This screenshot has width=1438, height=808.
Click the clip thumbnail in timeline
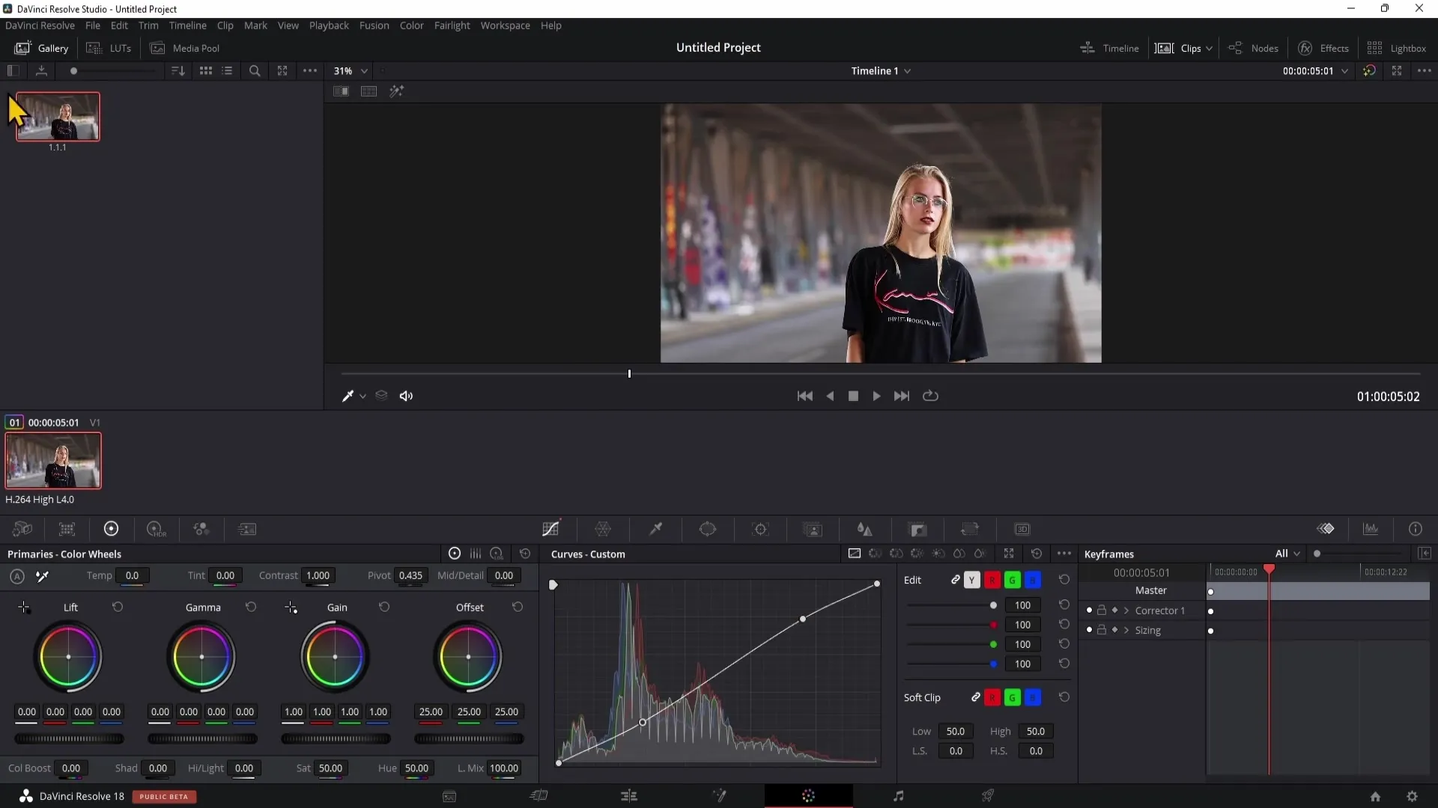52,460
